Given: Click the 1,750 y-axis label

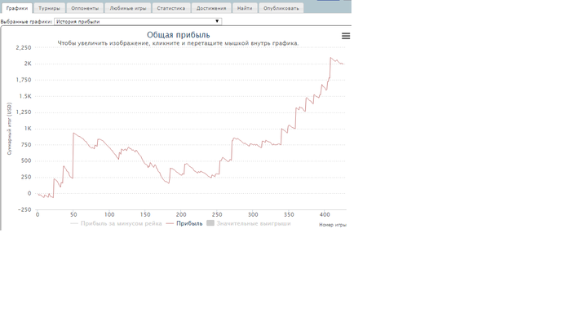Looking at the screenshot, I should (24, 80).
